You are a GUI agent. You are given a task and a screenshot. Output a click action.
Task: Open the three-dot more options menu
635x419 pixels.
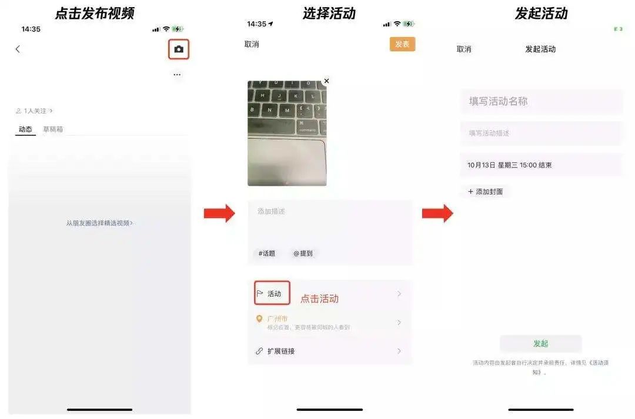point(177,75)
